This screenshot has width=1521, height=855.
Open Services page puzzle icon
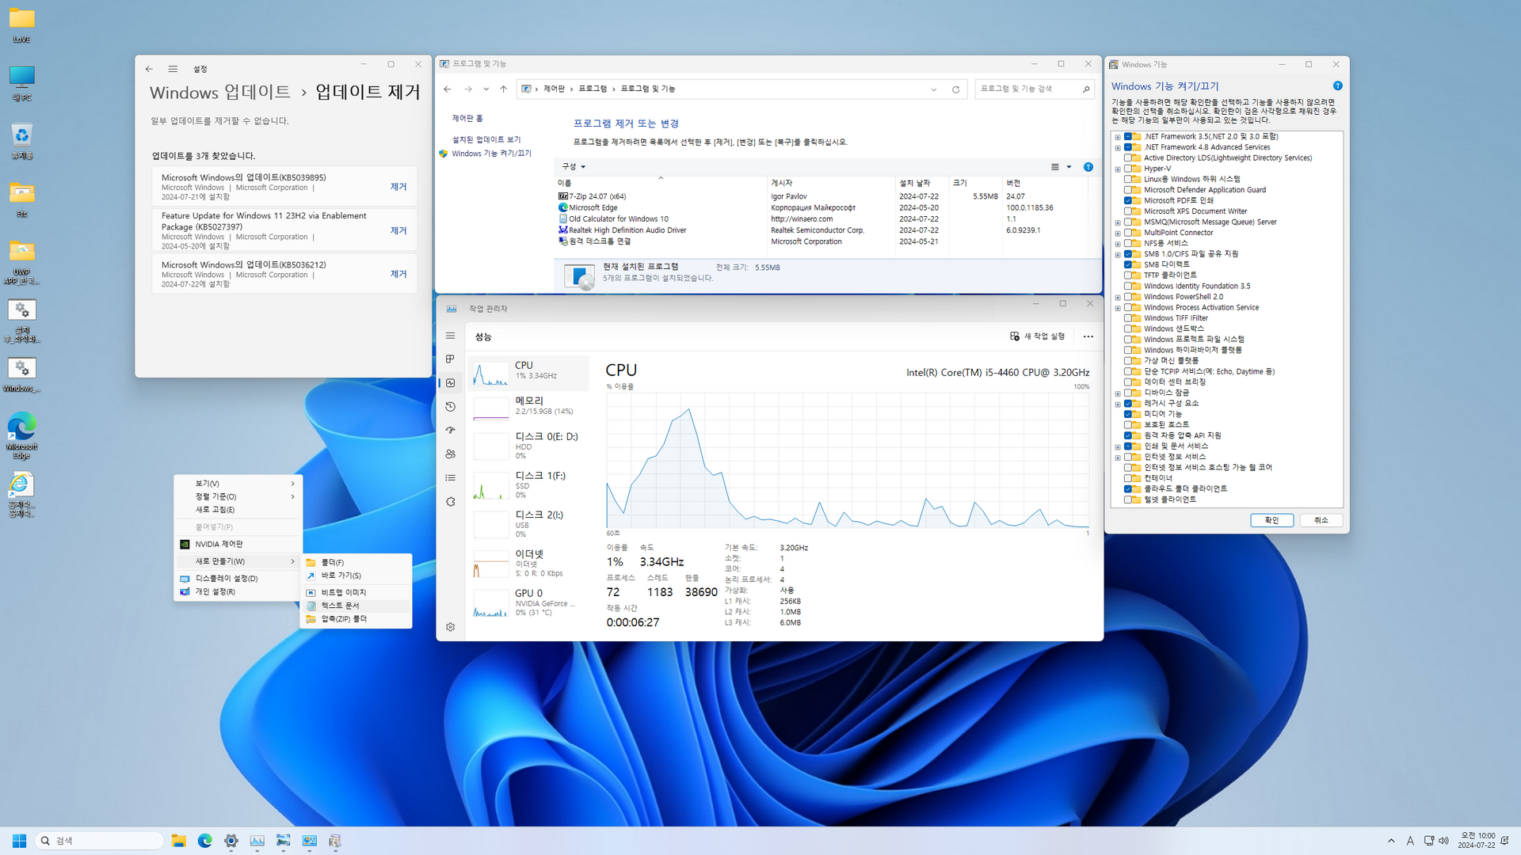tap(450, 502)
